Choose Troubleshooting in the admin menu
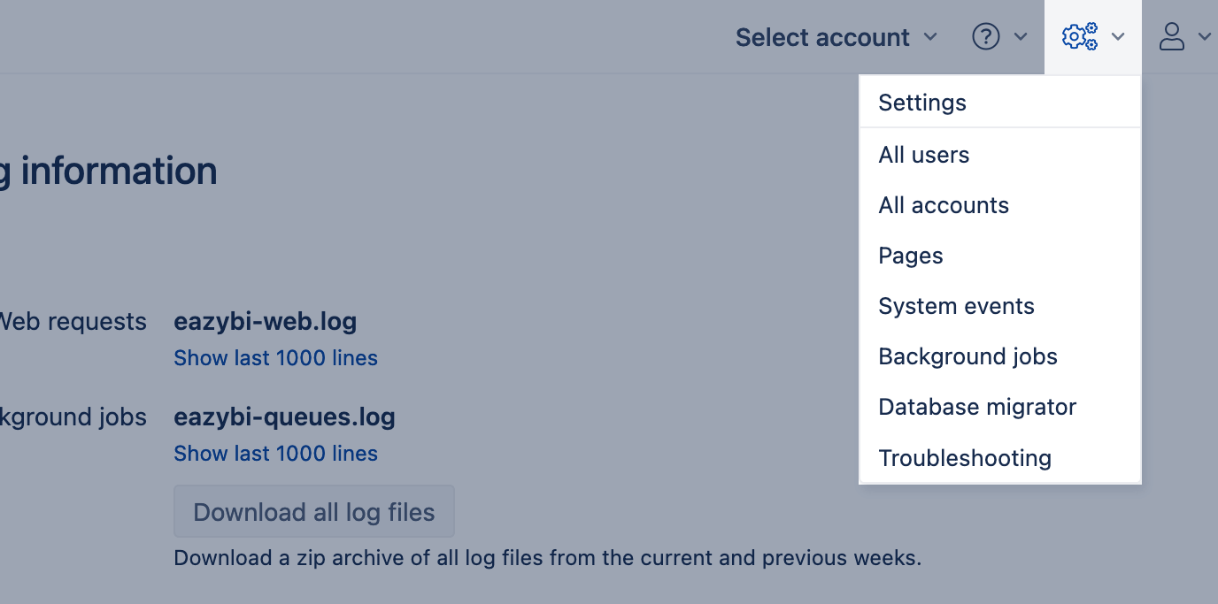This screenshot has height=604, width=1218. [x=965, y=458]
